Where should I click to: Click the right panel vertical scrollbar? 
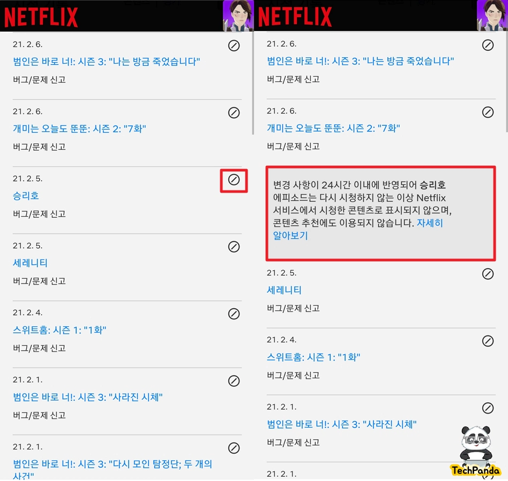tap(507, 81)
